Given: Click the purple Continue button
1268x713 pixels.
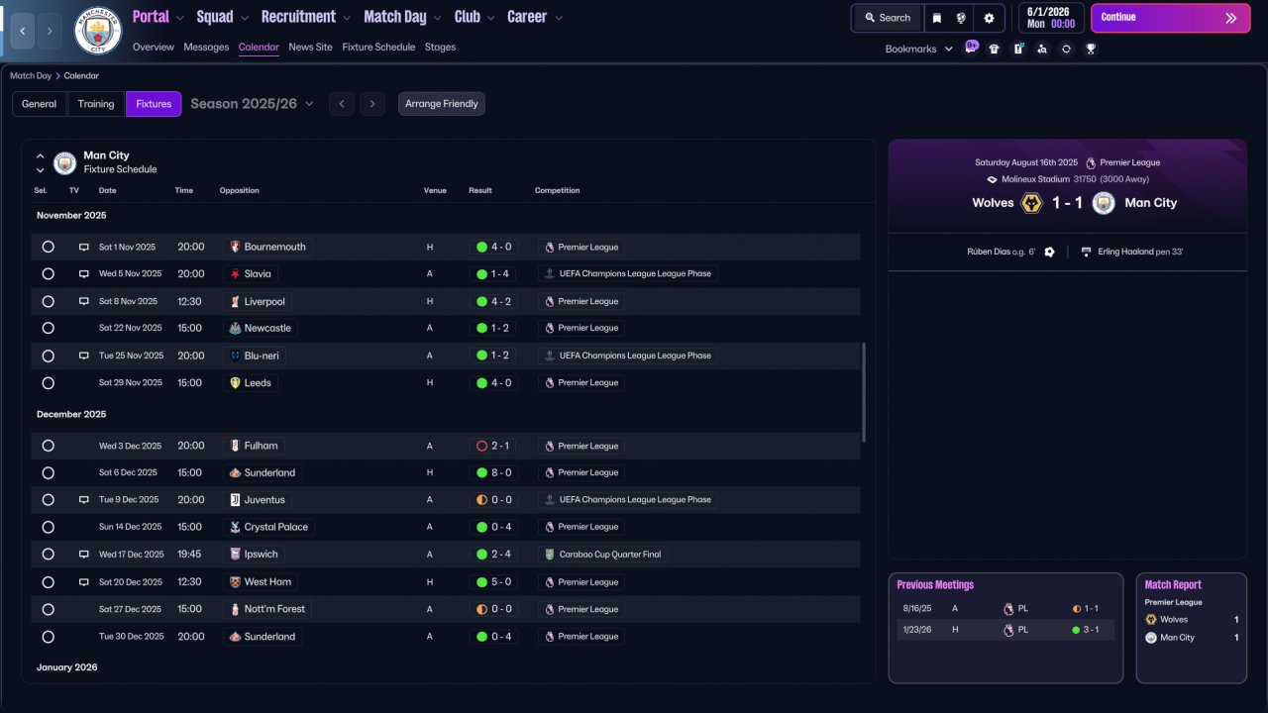Looking at the screenshot, I should [x=1170, y=18].
